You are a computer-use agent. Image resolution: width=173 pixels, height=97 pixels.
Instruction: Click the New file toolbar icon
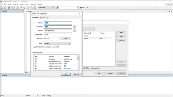2,8
